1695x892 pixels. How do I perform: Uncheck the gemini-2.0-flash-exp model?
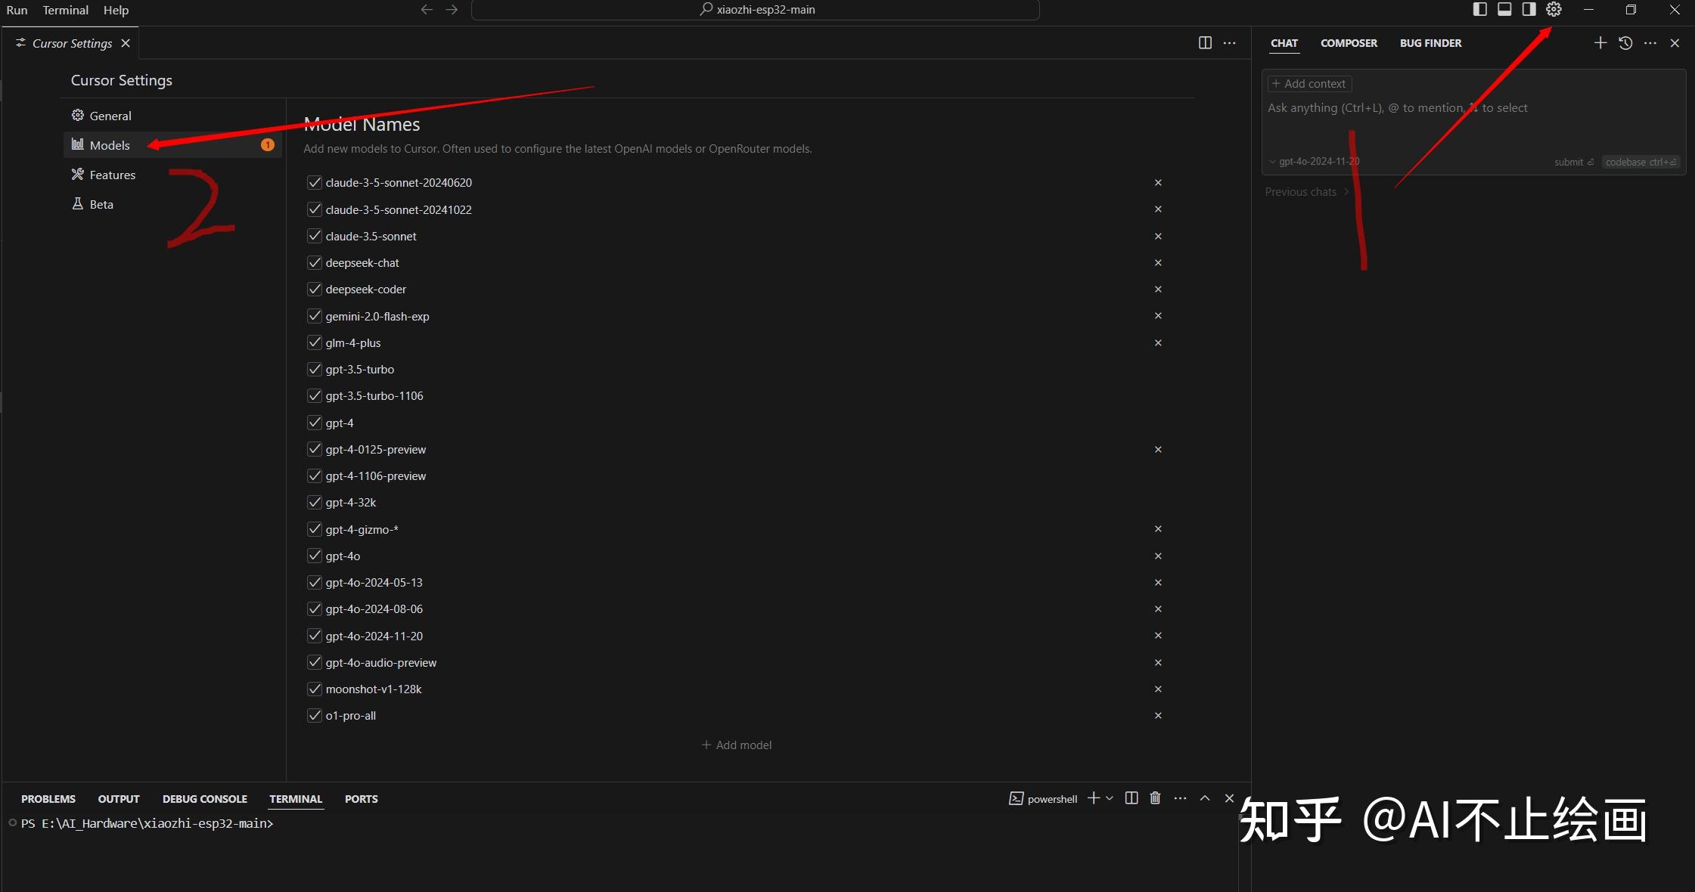pyautogui.click(x=315, y=316)
